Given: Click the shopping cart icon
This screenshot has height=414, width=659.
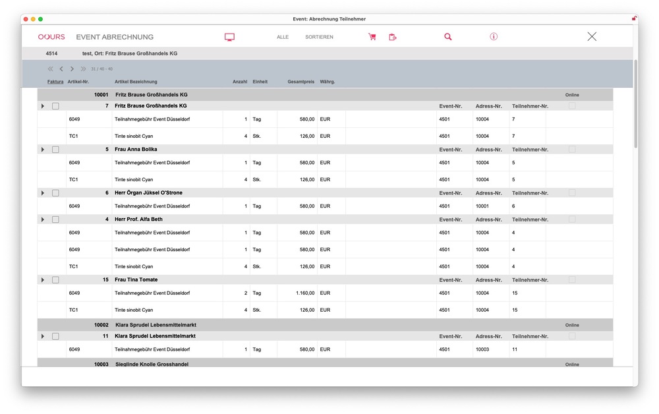Looking at the screenshot, I should click(x=372, y=37).
